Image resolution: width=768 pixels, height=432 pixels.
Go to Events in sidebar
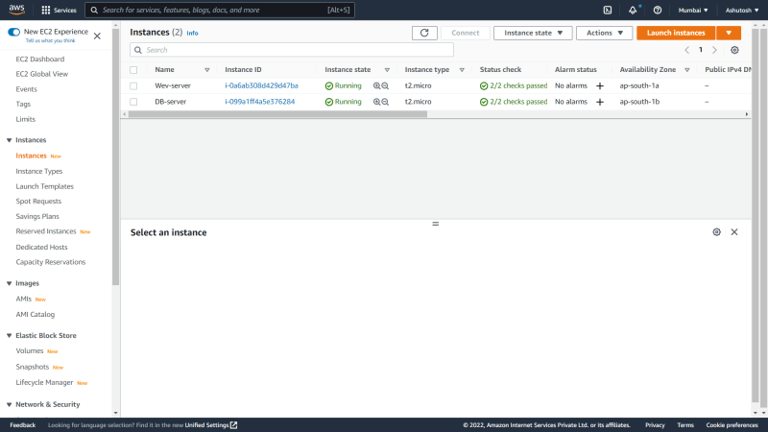26,89
